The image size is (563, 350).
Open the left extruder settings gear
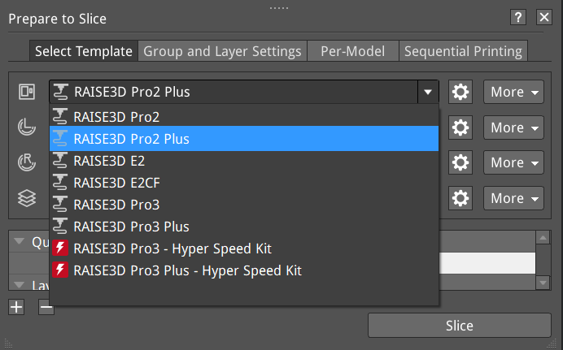coord(460,127)
